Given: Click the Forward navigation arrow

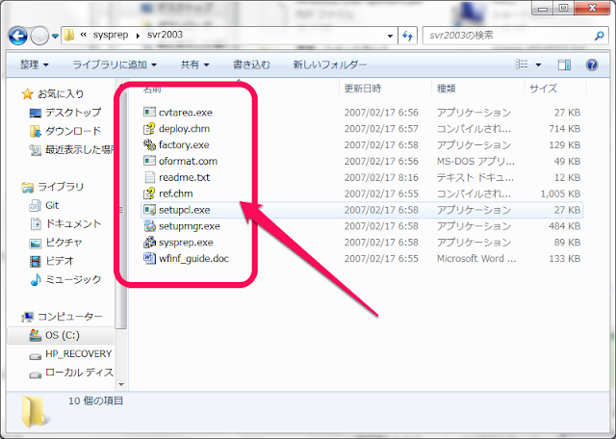Looking at the screenshot, I should pyautogui.click(x=39, y=37).
